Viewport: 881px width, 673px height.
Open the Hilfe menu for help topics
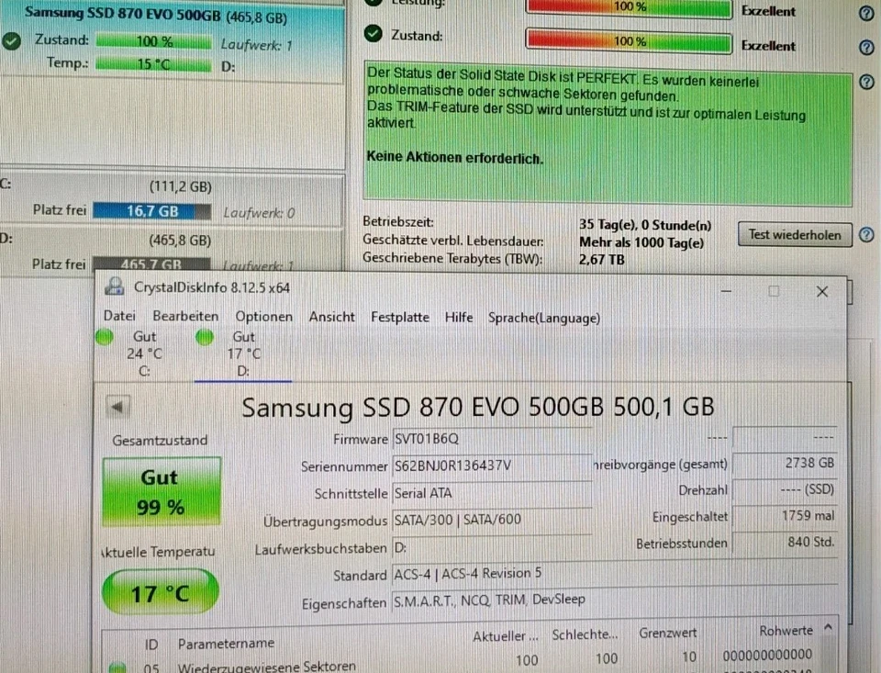click(x=458, y=317)
